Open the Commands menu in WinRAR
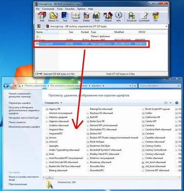This screenshot has width=184, height=191. point(48,9)
